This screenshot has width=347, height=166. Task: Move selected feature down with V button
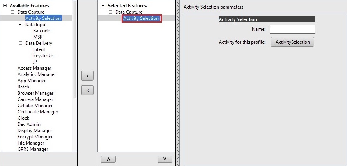165,159
